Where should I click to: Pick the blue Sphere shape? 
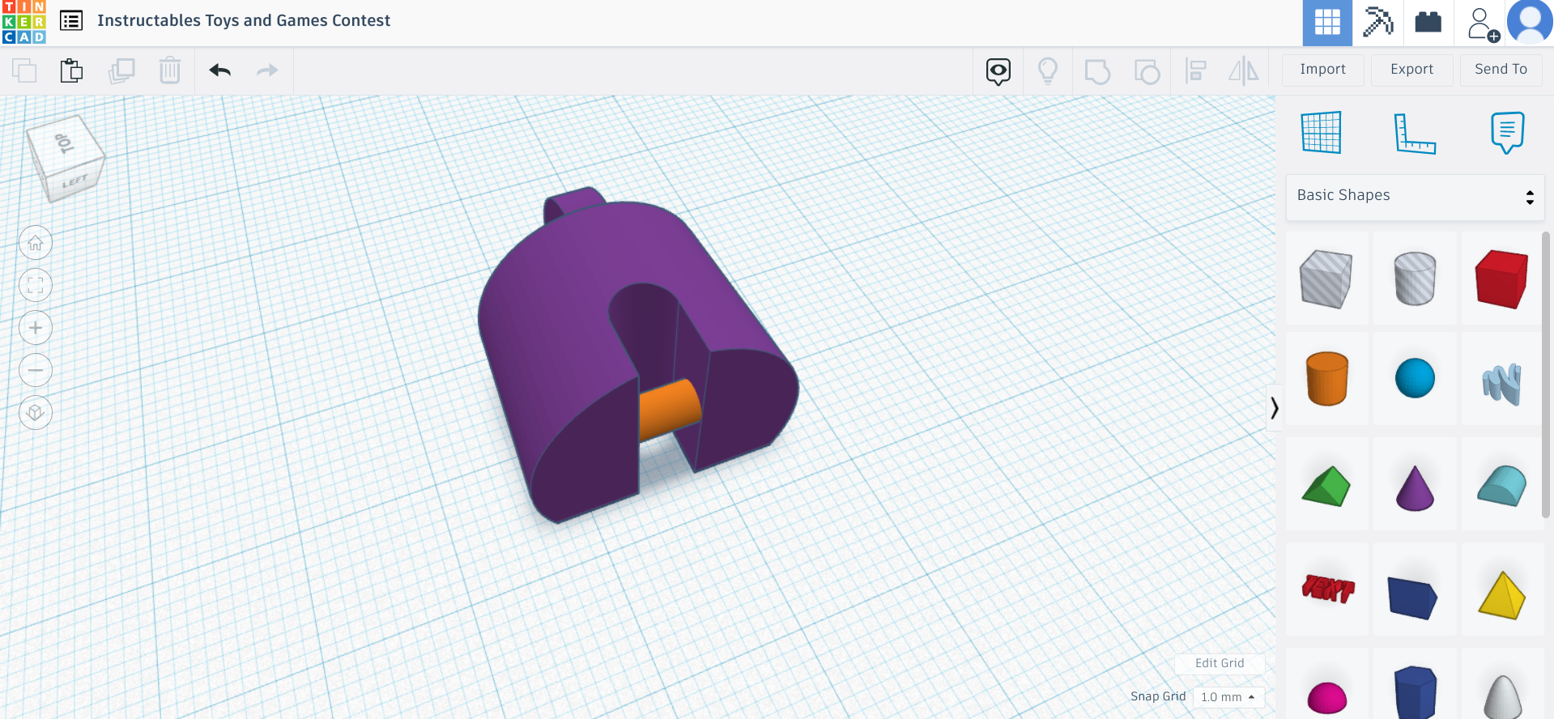coord(1415,379)
